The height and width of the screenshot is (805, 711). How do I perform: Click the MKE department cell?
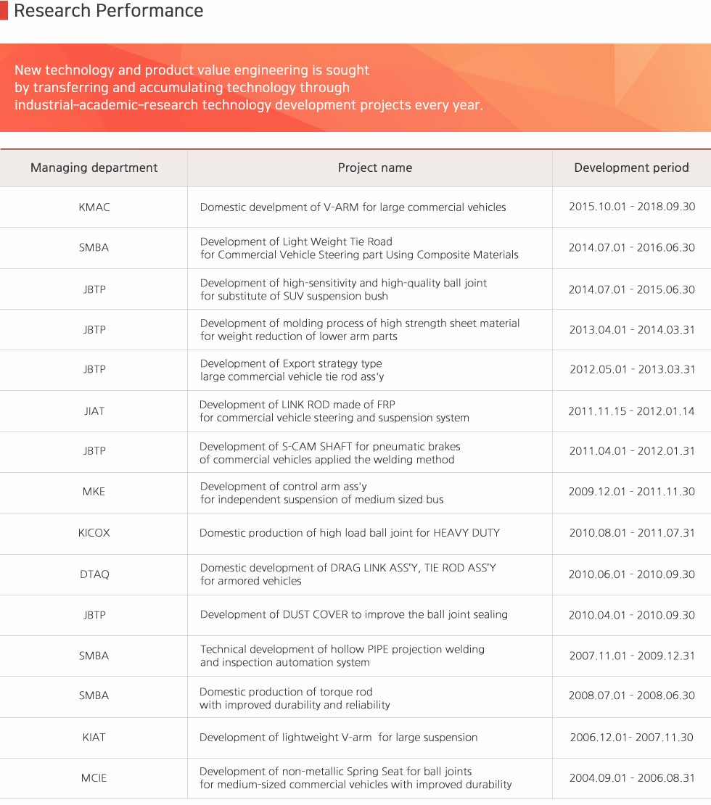94,492
